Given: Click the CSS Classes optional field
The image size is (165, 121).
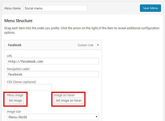Looking at the screenshot, I should [29, 87].
